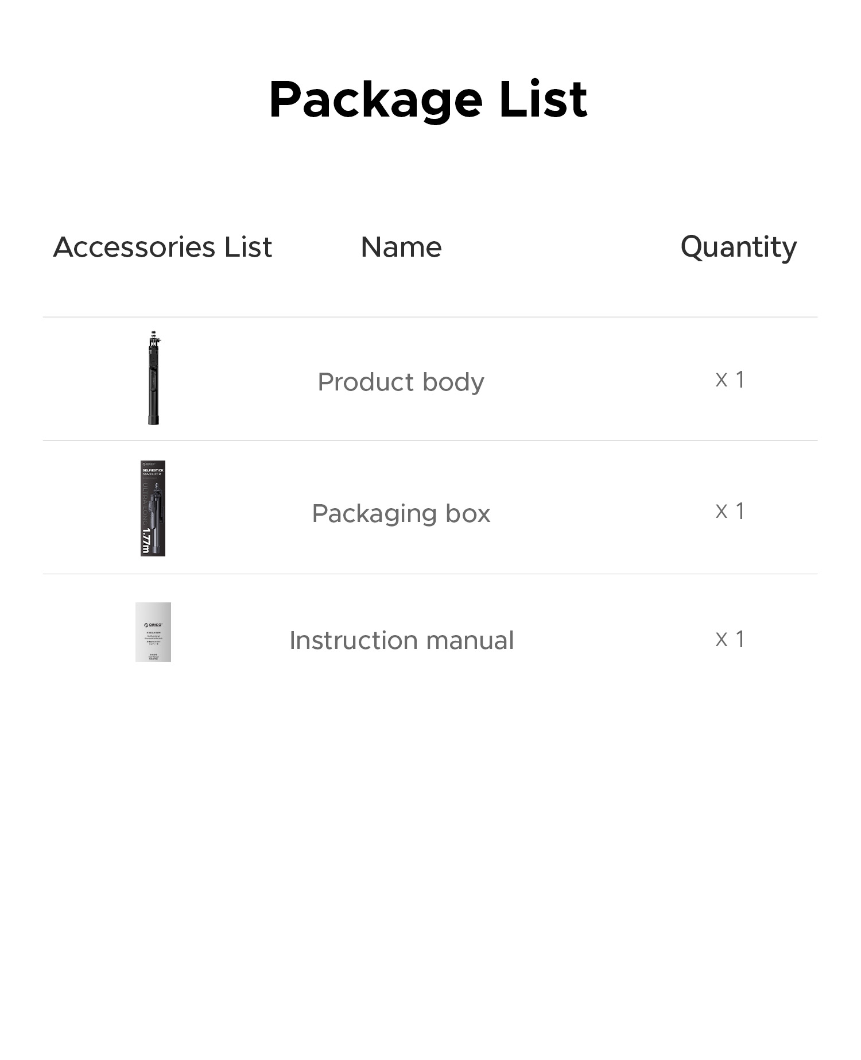Click the logo on the instruction manual cover

click(x=153, y=625)
